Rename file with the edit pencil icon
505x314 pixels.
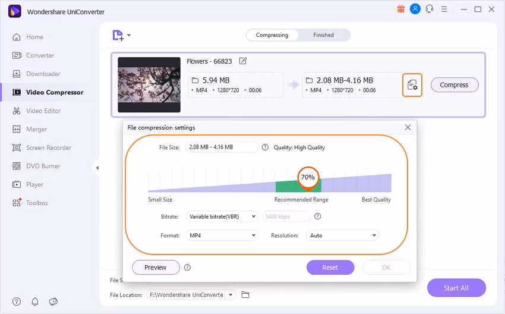(x=243, y=61)
